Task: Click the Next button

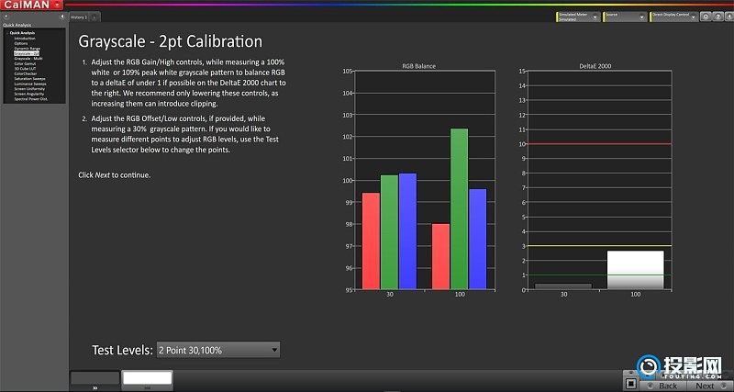Action: click(x=708, y=386)
